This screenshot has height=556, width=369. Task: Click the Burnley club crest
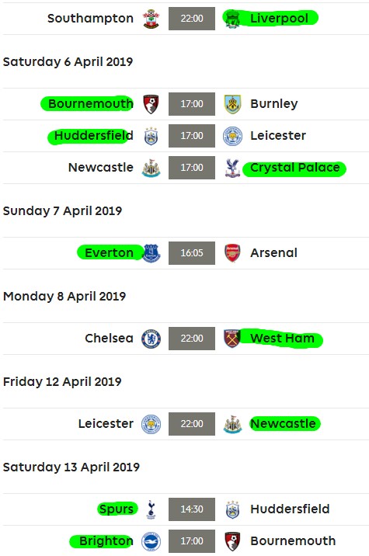click(x=233, y=104)
